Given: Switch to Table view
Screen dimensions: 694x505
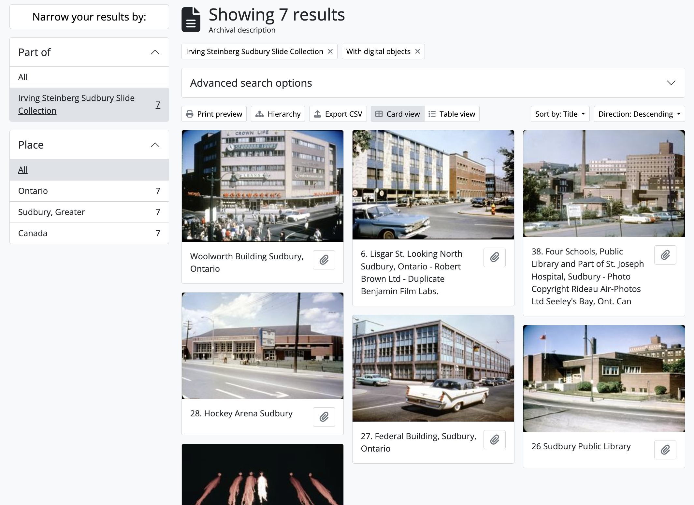Looking at the screenshot, I should click(x=452, y=114).
